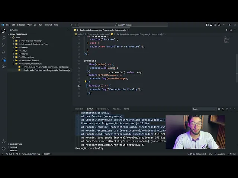Toggle the Primary Side Bar layout icon
The image size is (238, 178).
pyautogui.click(x=208, y=25)
